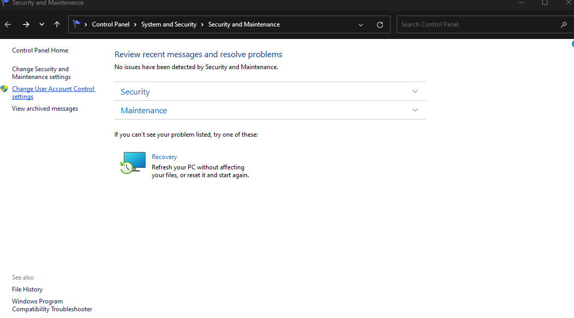Select Control Panel in the breadcrumb
574x318 pixels.
(x=111, y=24)
